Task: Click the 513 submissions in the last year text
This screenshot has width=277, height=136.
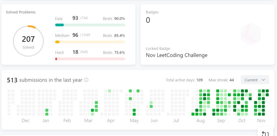Action: click(45, 80)
